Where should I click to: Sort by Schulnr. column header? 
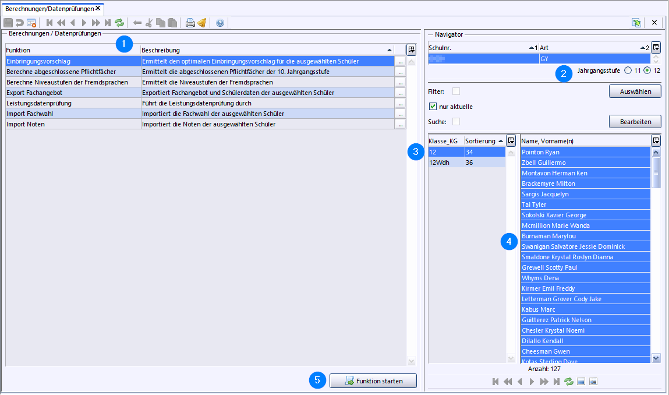point(483,48)
